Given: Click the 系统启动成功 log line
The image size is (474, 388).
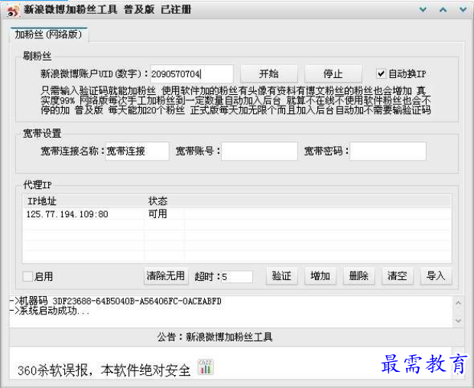Looking at the screenshot, I should [50, 311].
